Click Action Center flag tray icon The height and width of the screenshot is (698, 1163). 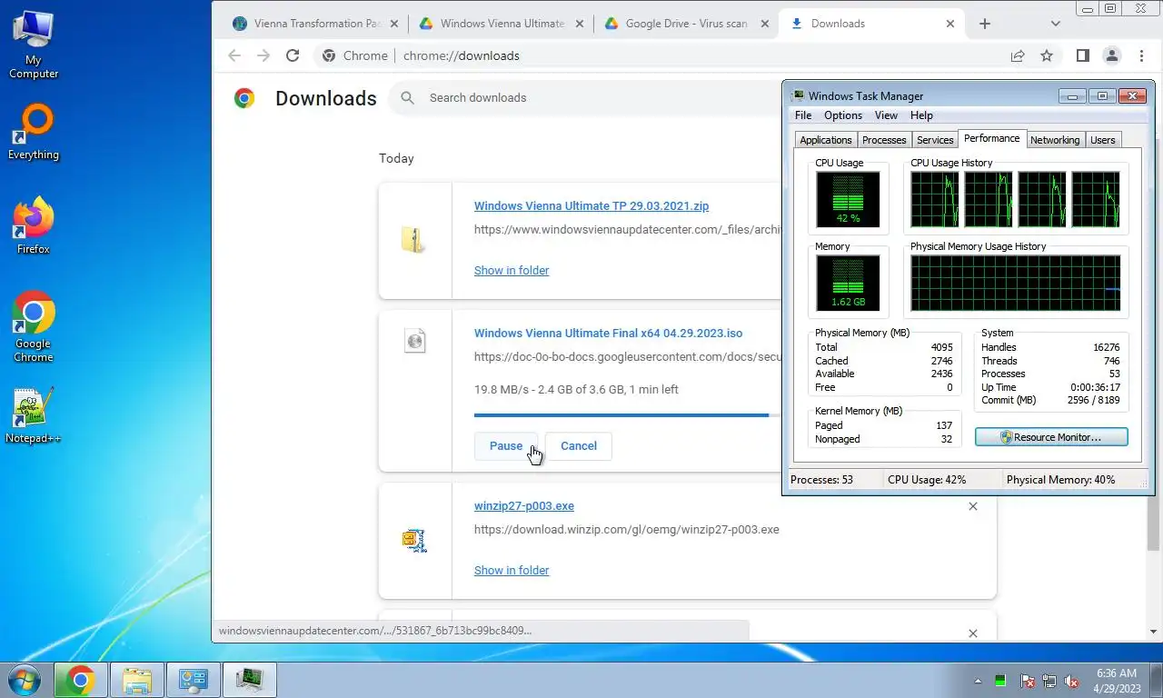point(1028,680)
